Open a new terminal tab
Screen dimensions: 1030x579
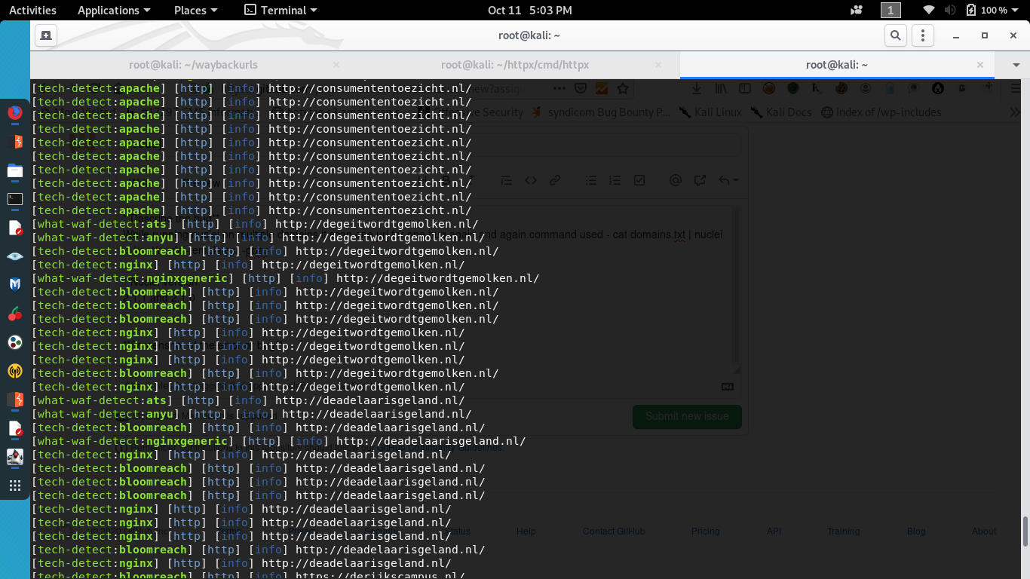point(46,35)
